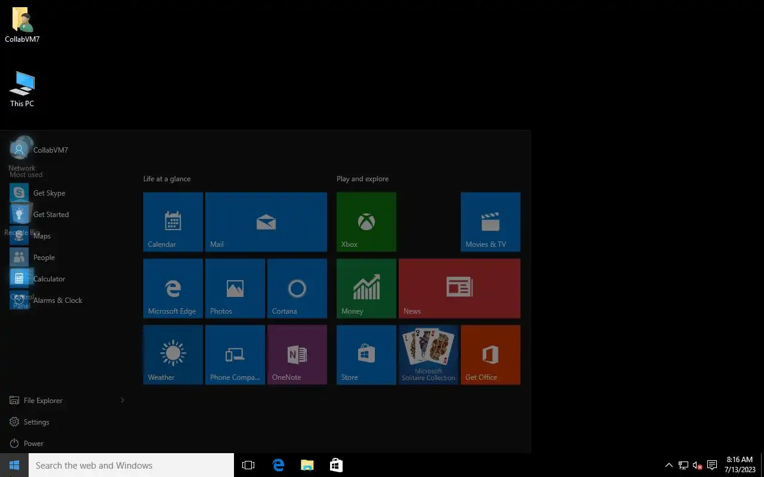Screen dimensions: 764x477
Task: Open the Photos tile
Action: pyautogui.click(x=235, y=289)
